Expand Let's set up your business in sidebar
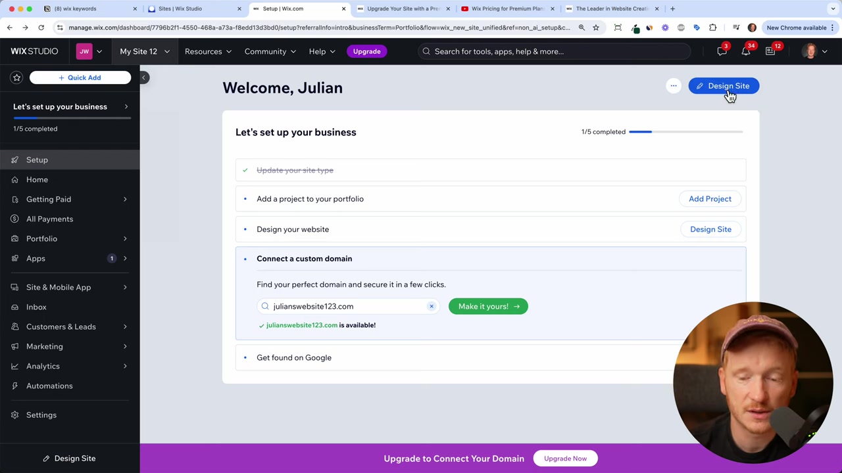 70,106
